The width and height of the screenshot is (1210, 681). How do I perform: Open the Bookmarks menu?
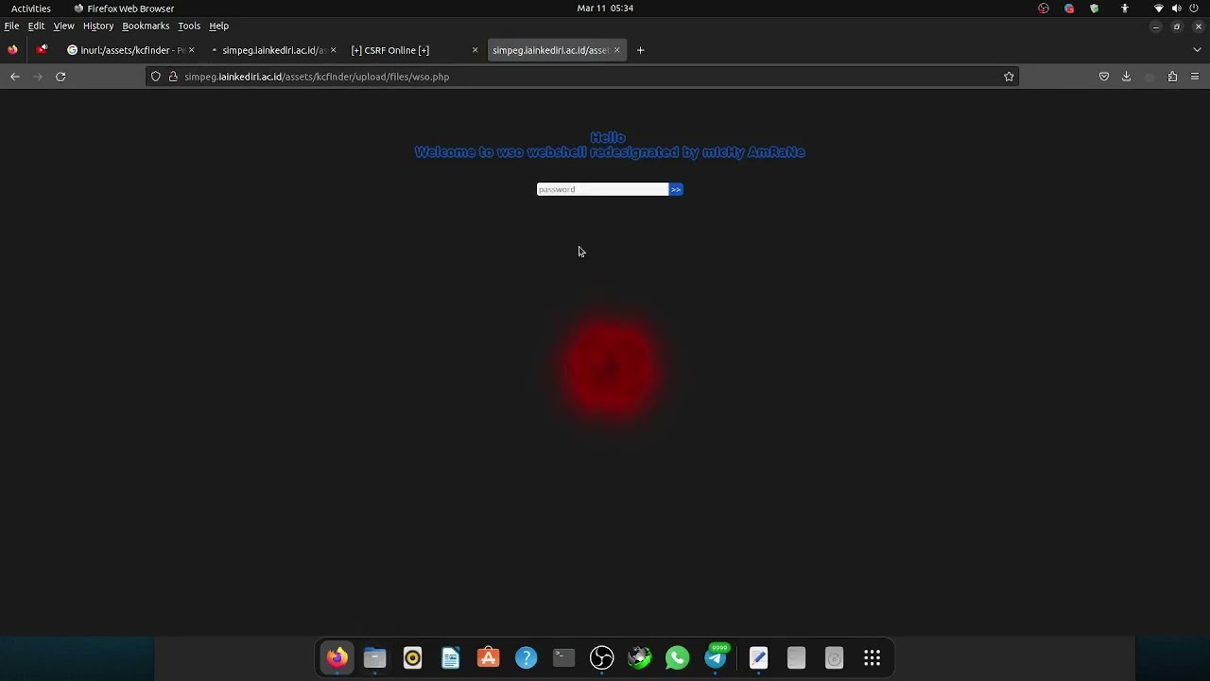[146, 26]
